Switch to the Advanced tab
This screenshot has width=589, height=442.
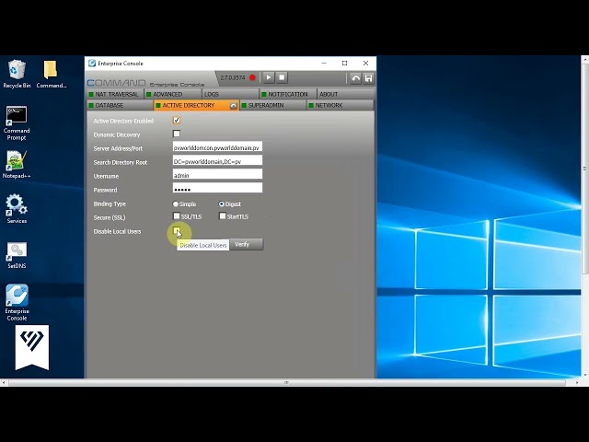173,94
